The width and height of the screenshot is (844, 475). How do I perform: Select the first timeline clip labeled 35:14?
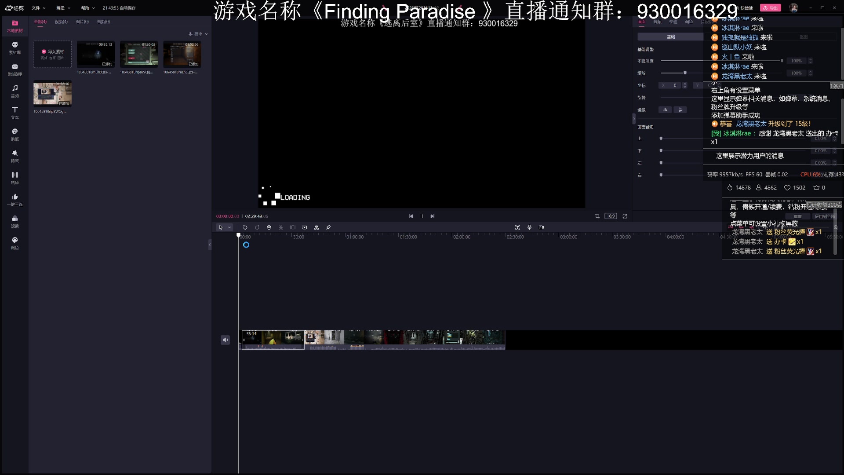(x=273, y=340)
